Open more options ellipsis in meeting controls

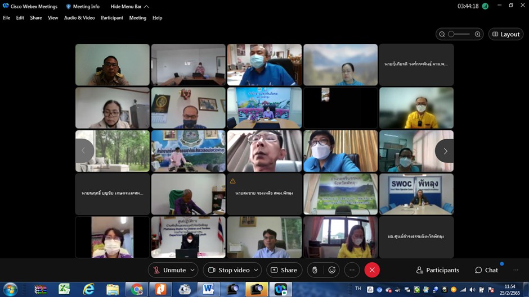tap(352, 270)
